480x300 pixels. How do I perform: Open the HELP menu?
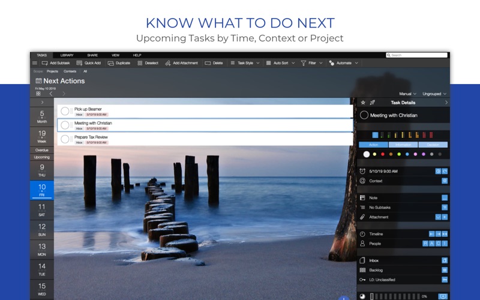[137, 55]
